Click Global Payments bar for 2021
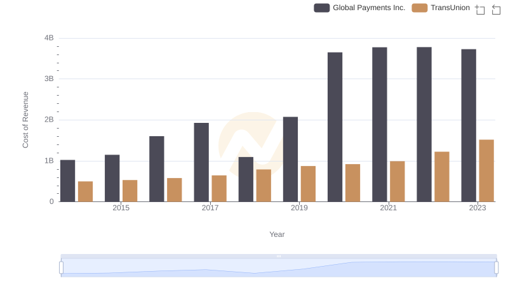 tap(380, 125)
